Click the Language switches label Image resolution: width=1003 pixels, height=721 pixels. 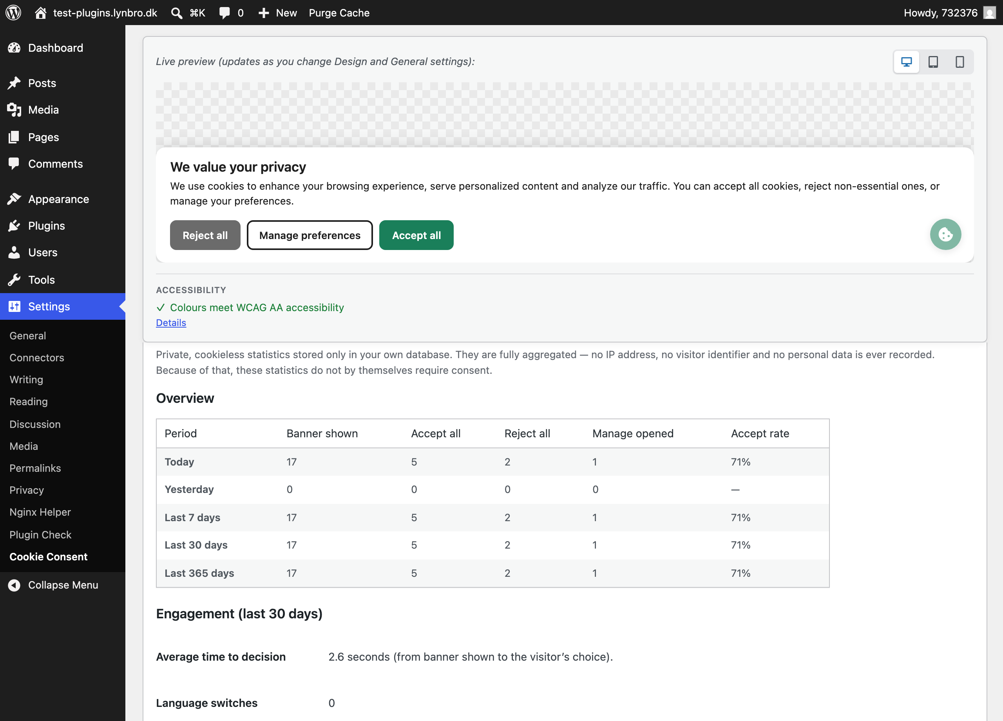tap(206, 703)
